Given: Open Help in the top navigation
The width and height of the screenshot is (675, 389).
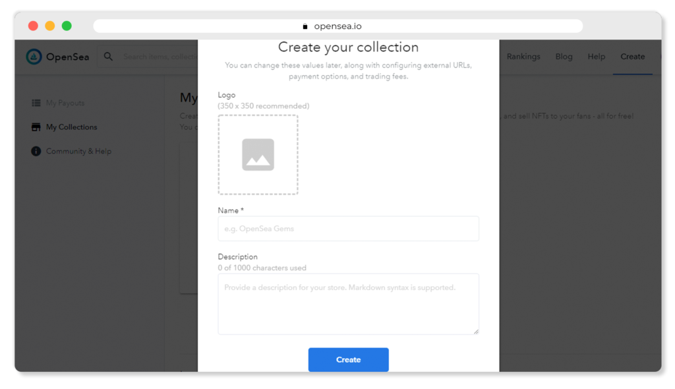Looking at the screenshot, I should 596,57.
